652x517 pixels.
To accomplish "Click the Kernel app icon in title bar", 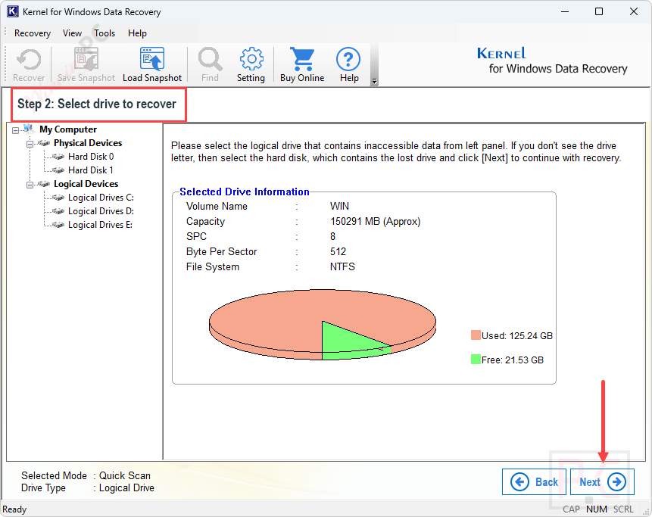I will [x=12, y=11].
